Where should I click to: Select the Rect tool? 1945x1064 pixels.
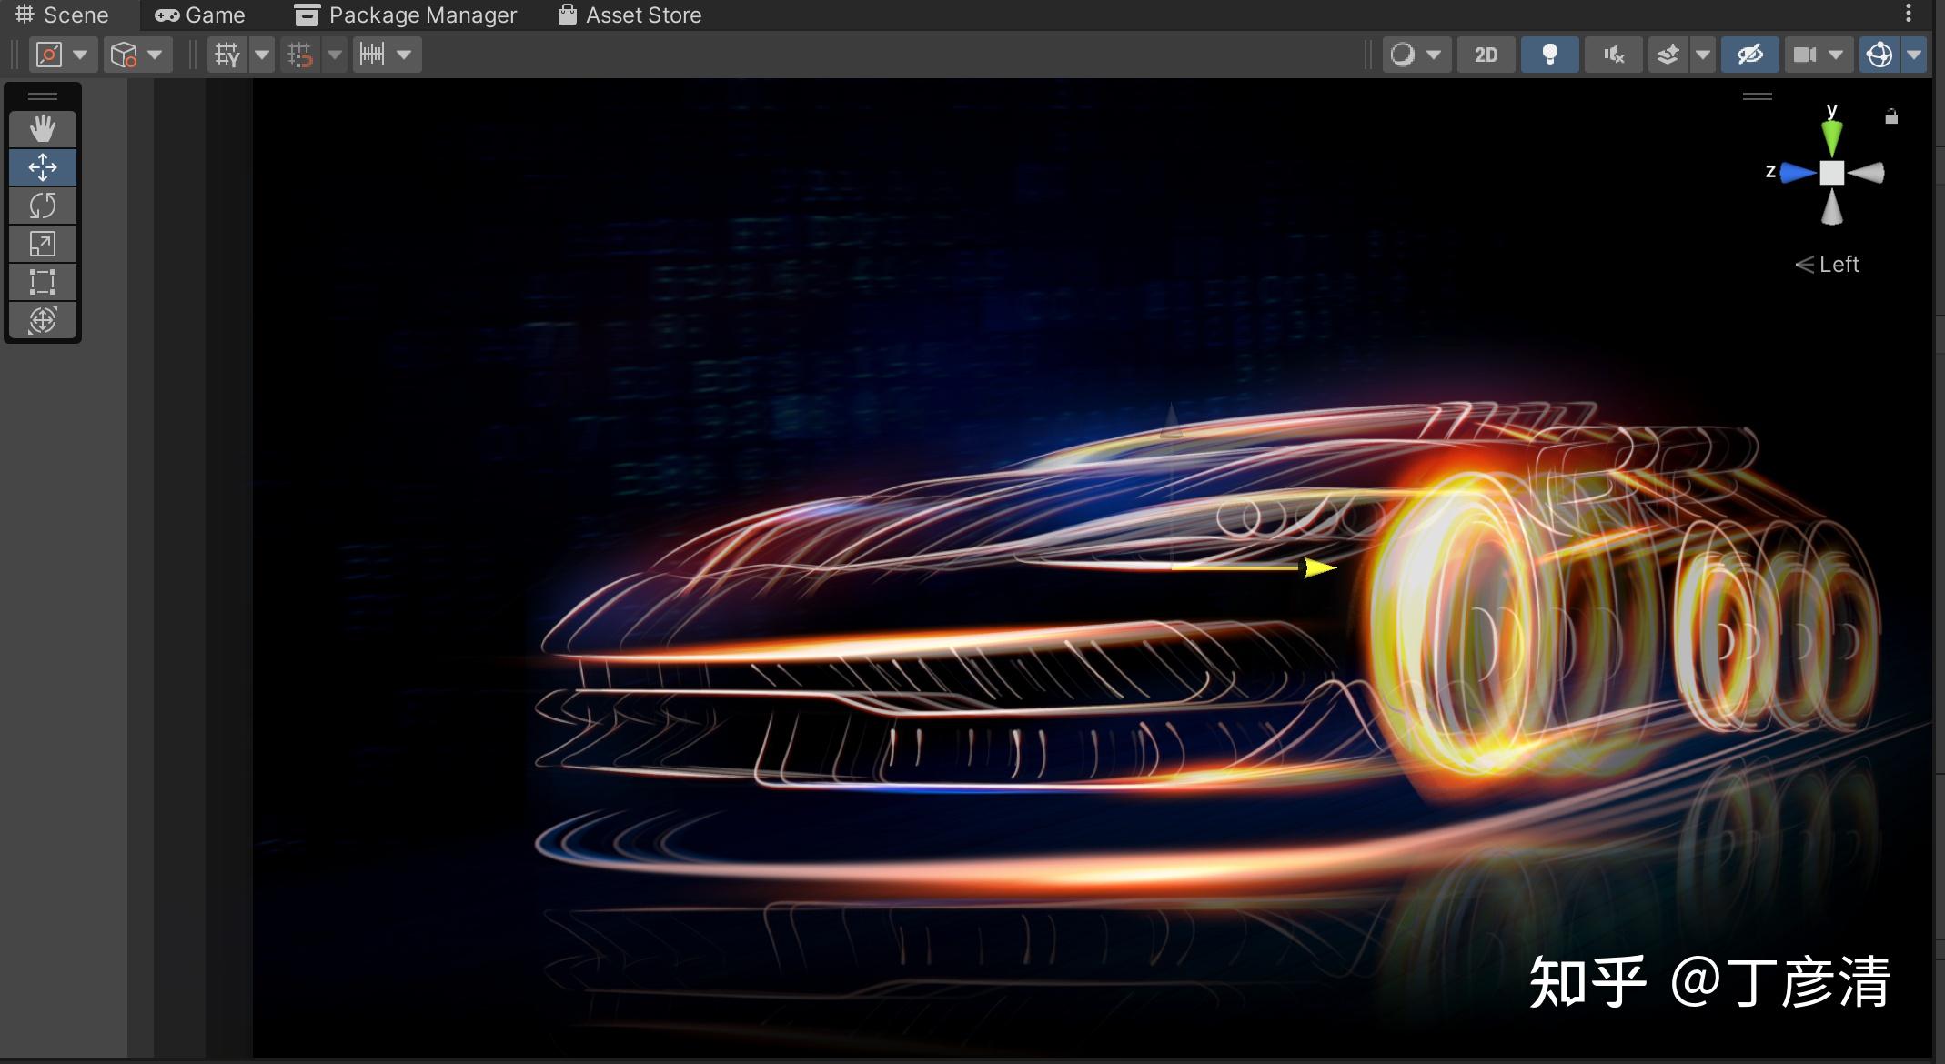42,282
